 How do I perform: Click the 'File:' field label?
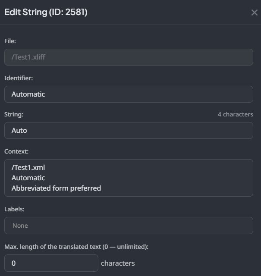(10, 41)
